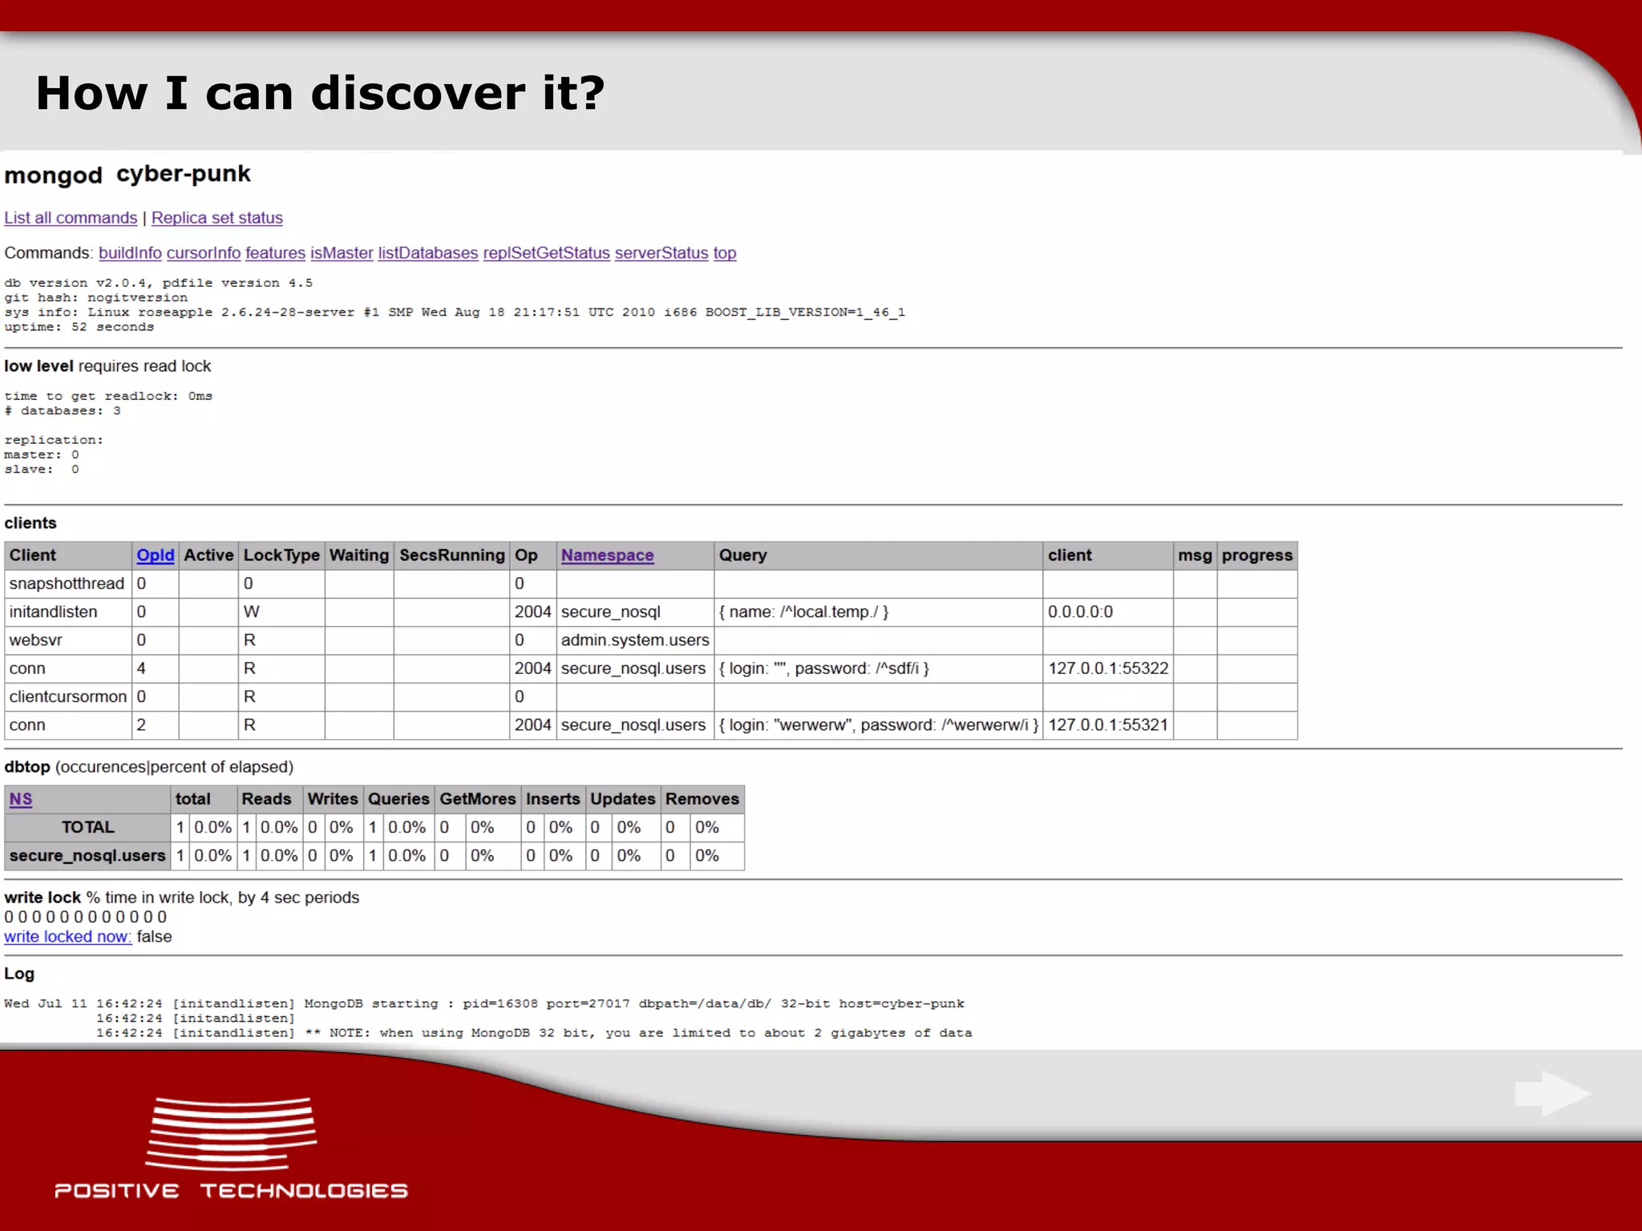The width and height of the screenshot is (1642, 1231).
Task: Click the Inserts column header in dbtop
Action: 553,799
